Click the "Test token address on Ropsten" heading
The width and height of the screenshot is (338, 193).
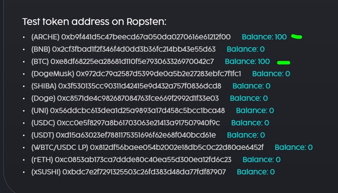pos(94,22)
